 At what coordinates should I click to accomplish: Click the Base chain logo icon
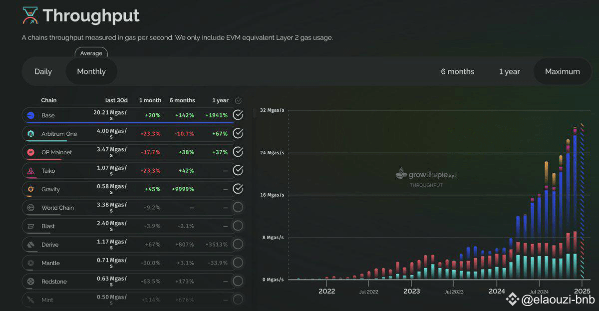pos(31,115)
